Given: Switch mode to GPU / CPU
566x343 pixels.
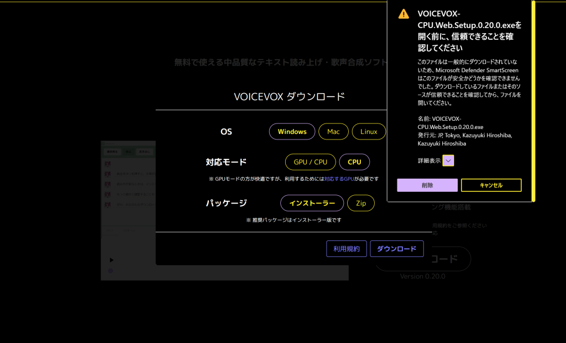Looking at the screenshot, I should tap(310, 162).
